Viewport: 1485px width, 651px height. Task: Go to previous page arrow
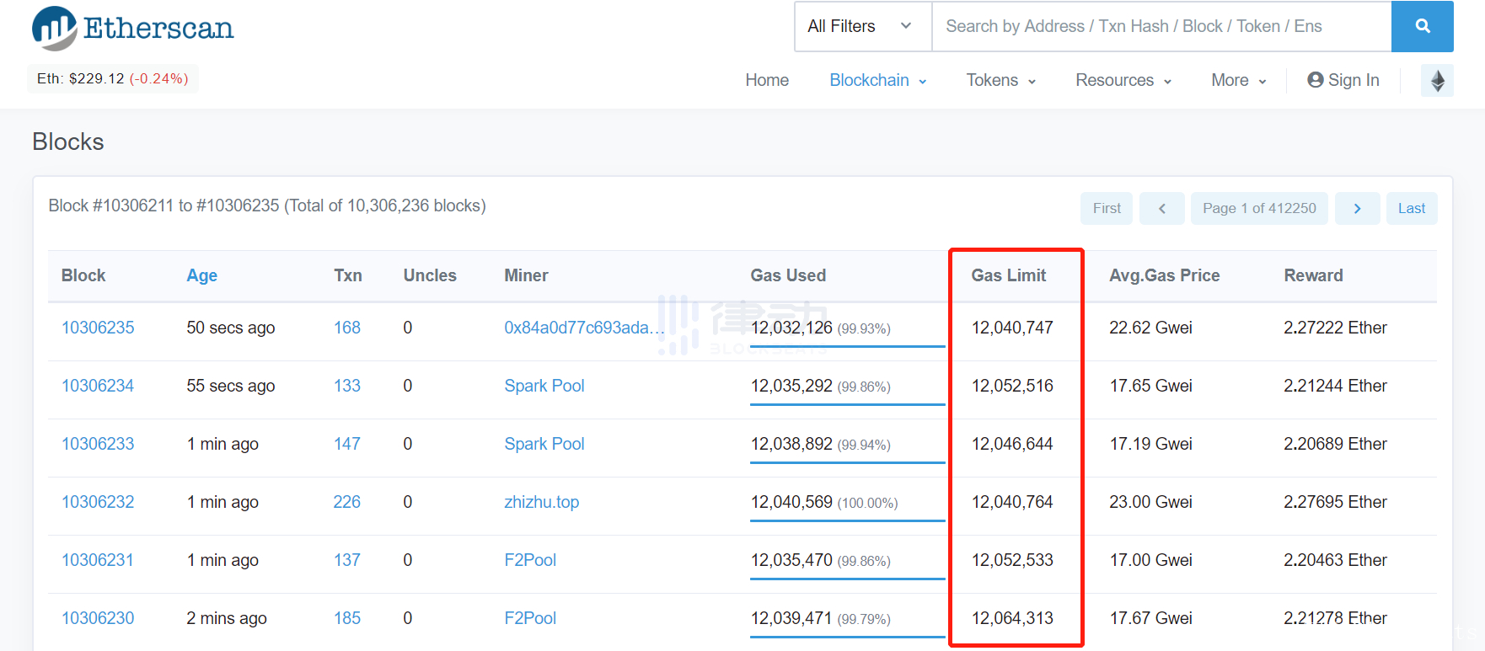(x=1161, y=208)
